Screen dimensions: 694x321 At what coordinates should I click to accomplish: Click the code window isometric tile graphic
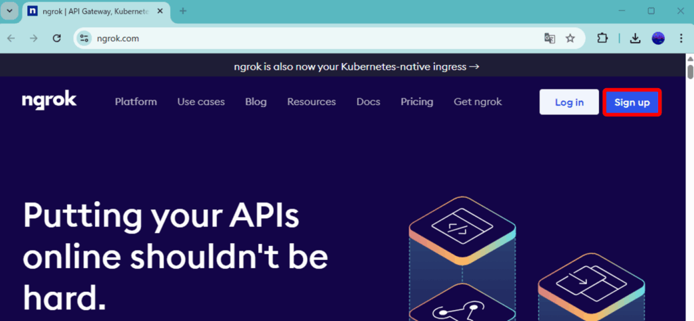click(462, 230)
